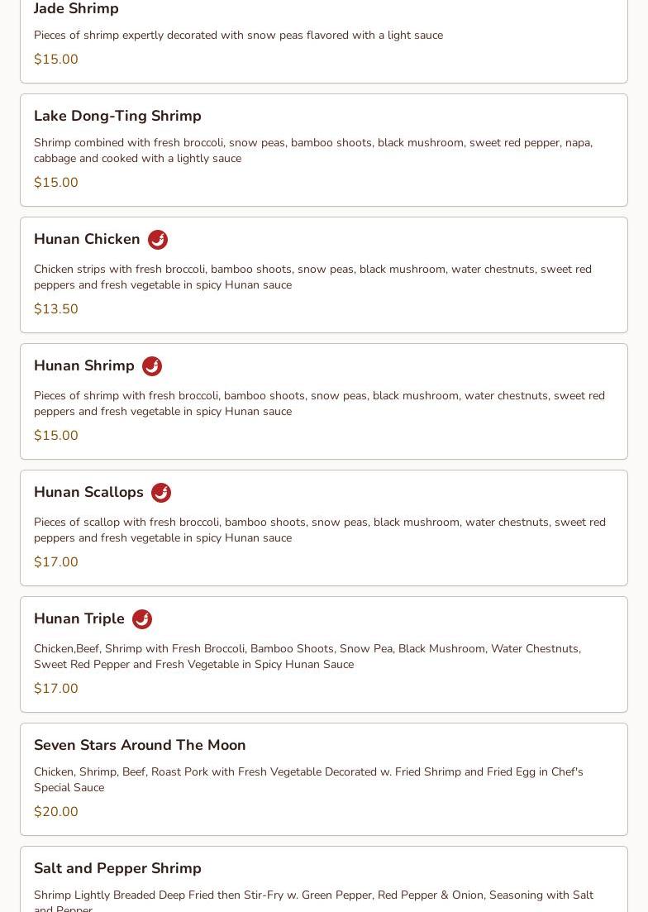
Task: Select the Lake Dong-Ting Shrimp title
Action: [x=117, y=116]
